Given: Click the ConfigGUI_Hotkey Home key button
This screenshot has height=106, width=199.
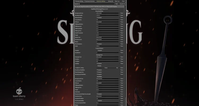Looking at the screenshot, I should (106, 68).
